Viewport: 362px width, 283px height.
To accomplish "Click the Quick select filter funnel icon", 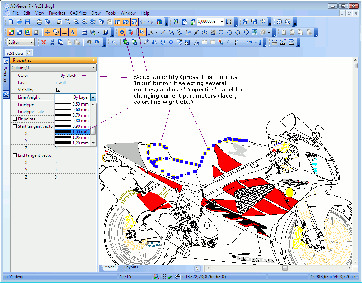I will click(x=131, y=32).
